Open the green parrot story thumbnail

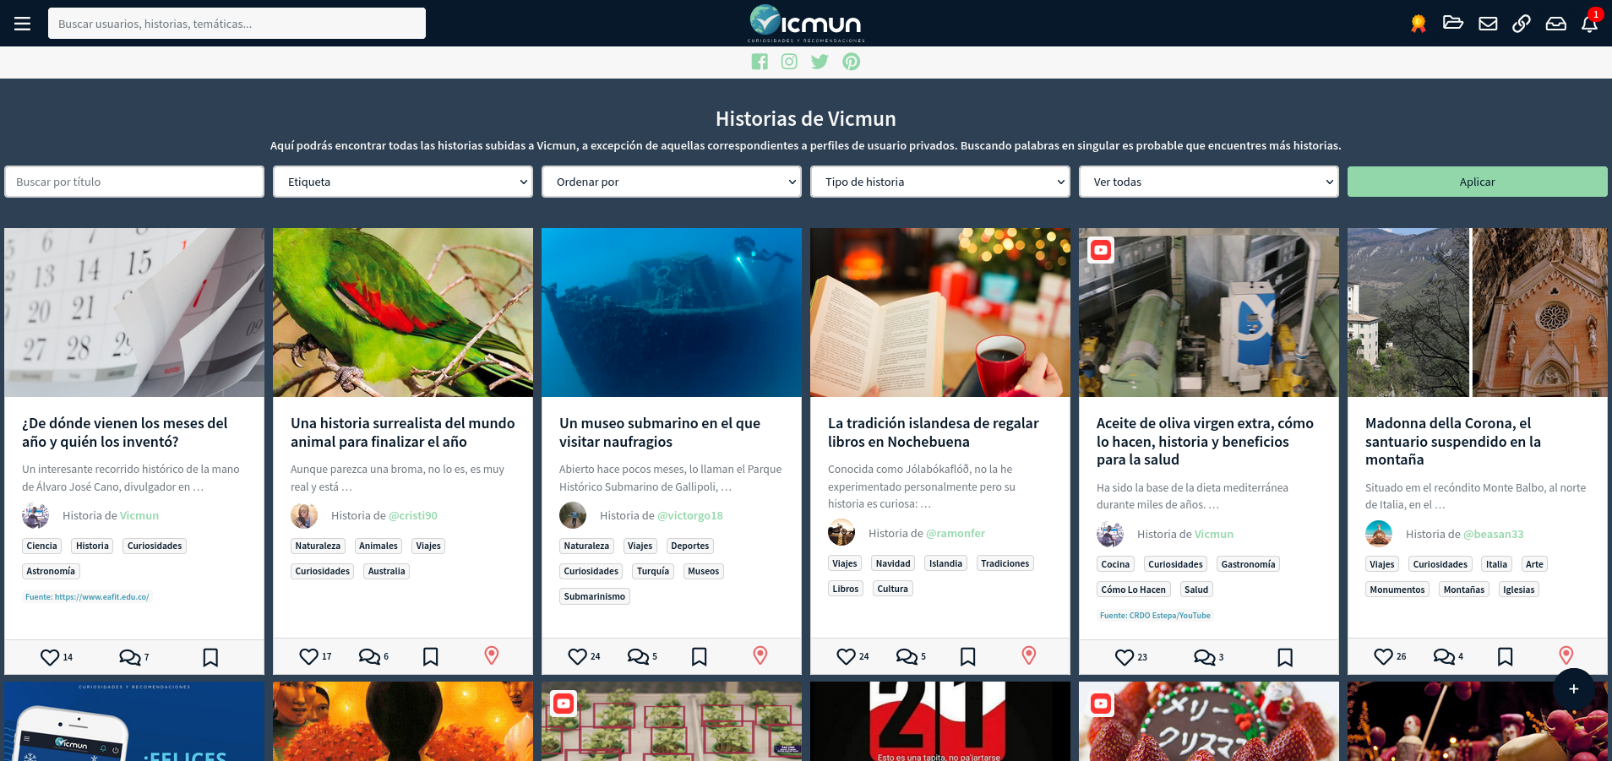coord(403,313)
